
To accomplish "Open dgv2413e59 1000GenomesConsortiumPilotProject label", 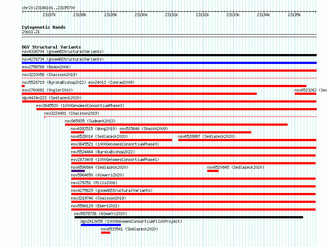I will (x=131, y=221).
